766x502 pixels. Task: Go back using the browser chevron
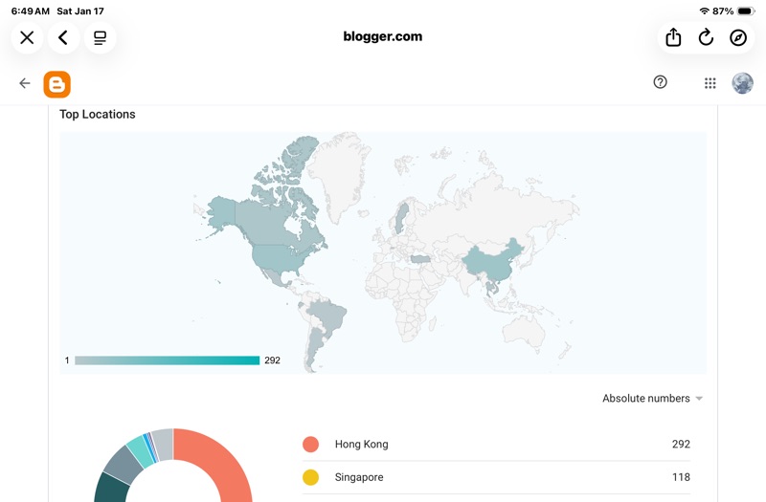coord(63,37)
